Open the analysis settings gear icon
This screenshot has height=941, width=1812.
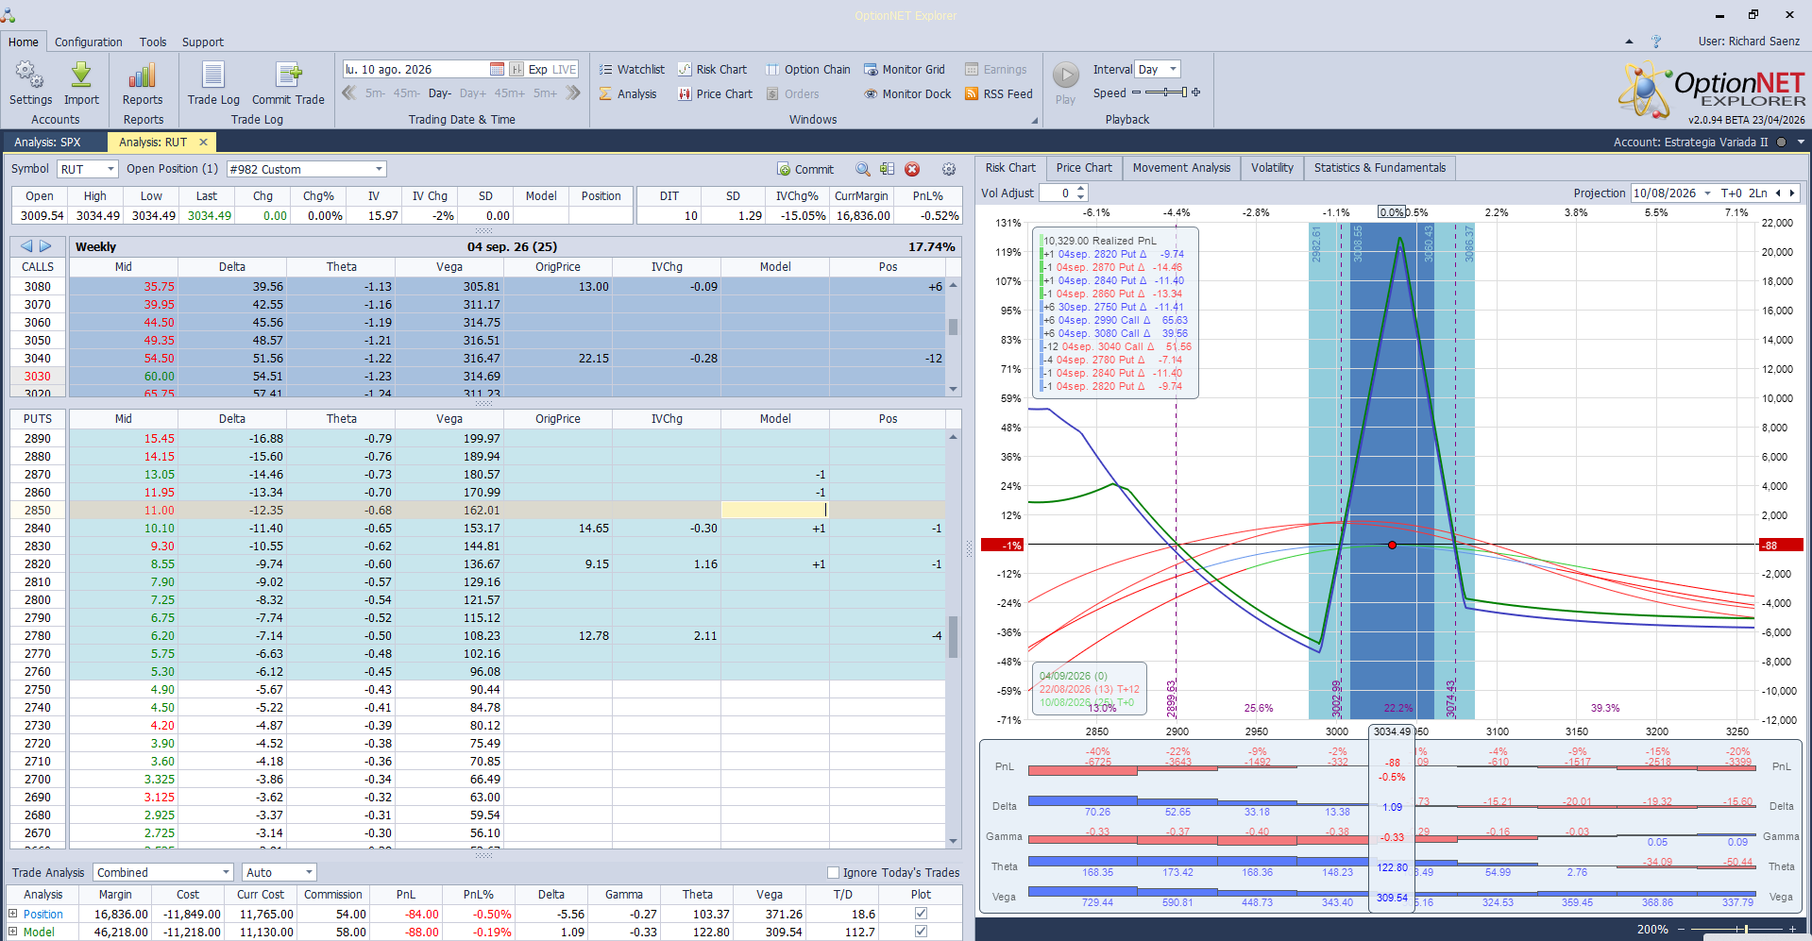coord(949,169)
